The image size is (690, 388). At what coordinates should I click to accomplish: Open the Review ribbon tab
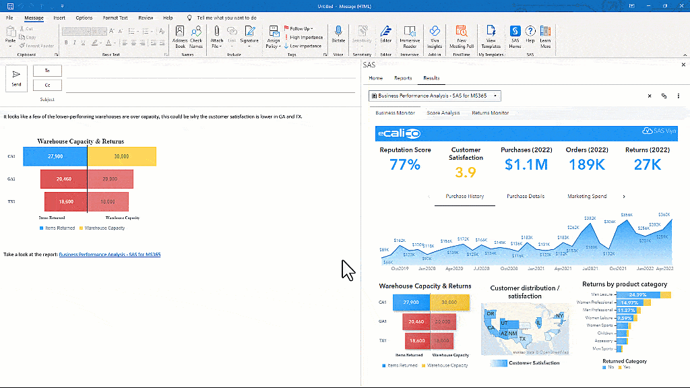coord(146,18)
